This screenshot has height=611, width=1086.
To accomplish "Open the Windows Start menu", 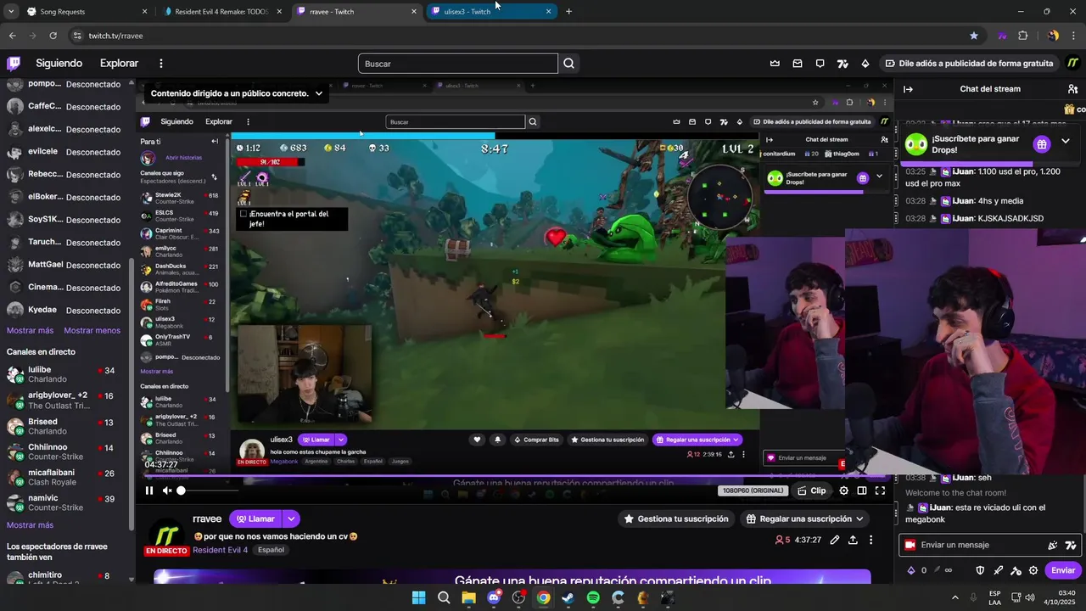I will point(418,597).
